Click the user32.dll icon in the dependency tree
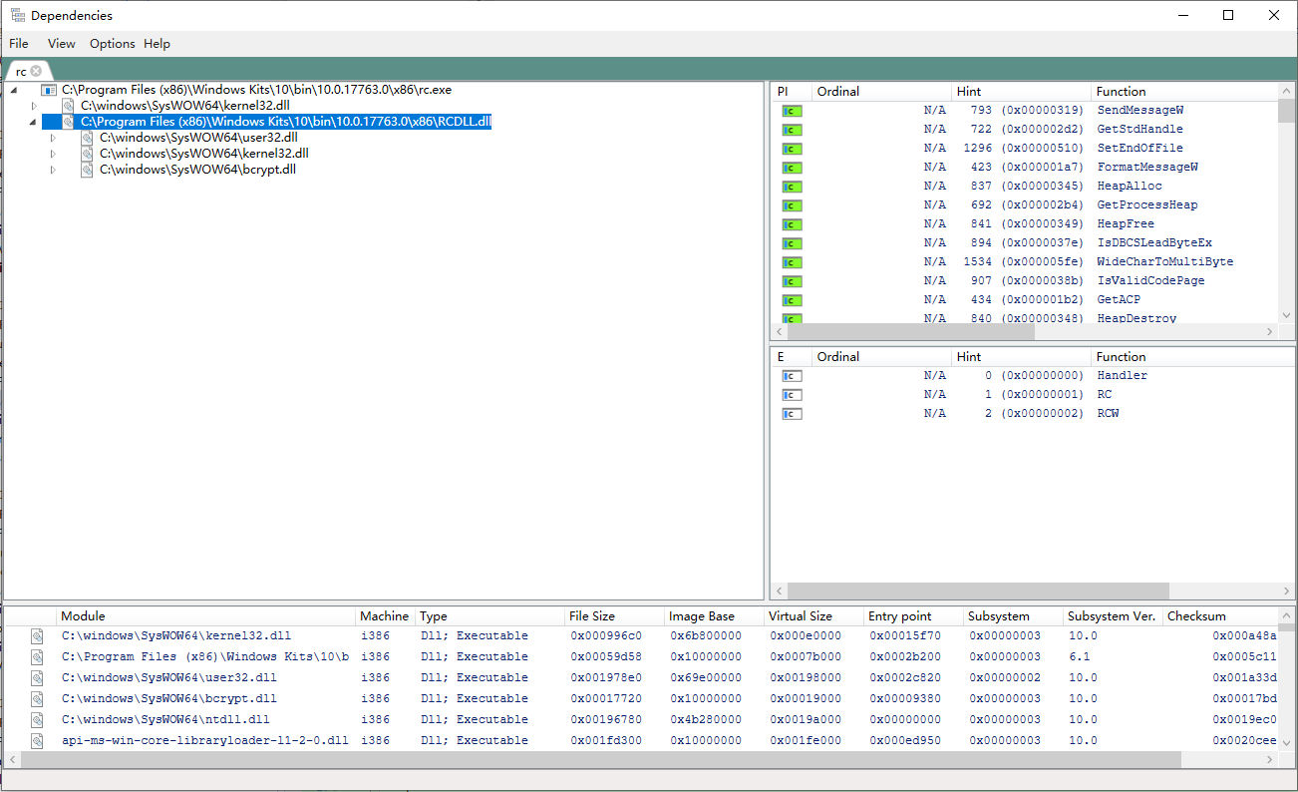 86,137
